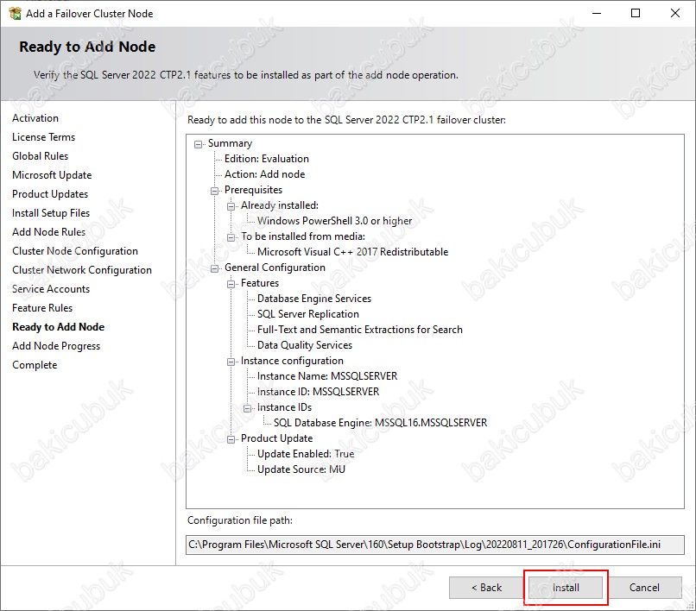Select Update Source: MU row
This screenshot has height=611, width=696.
(x=301, y=469)
